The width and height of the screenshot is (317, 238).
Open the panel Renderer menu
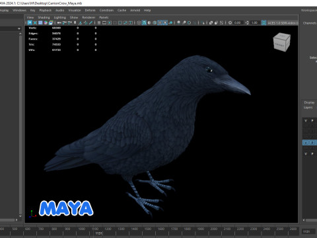click(88, 17)
